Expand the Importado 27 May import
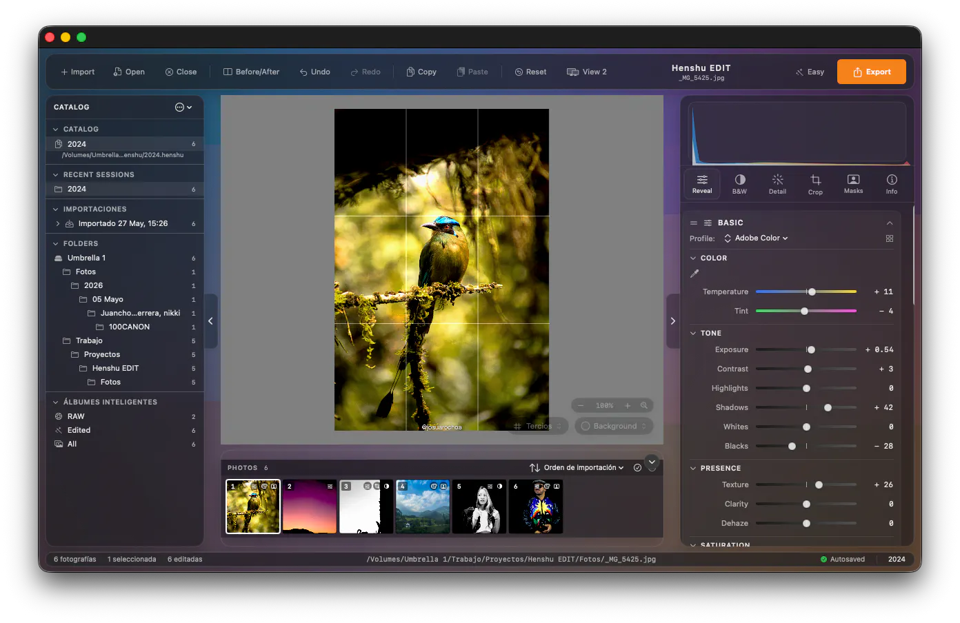960x623 pixels. pos(58,224)
